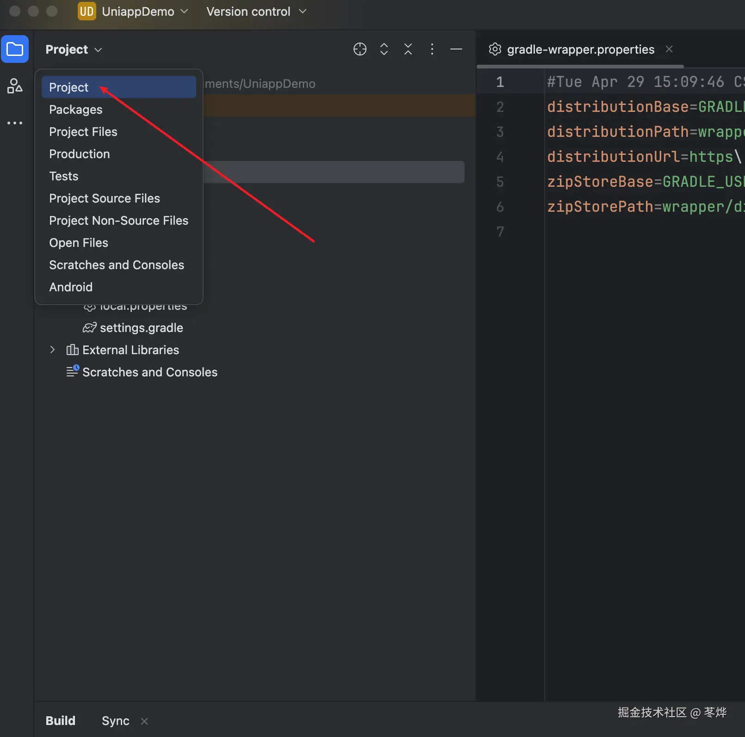Select Scratches and Consoles tree node
745x737 pixels.
pos(149,372)
